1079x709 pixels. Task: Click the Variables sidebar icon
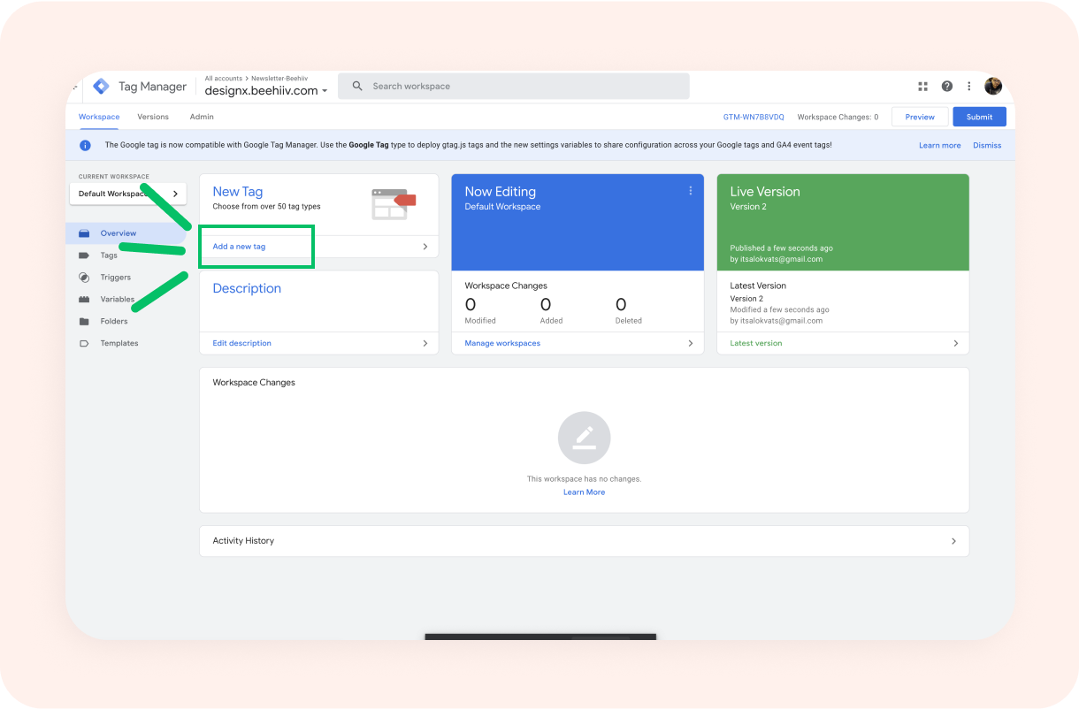pos(84,300)
